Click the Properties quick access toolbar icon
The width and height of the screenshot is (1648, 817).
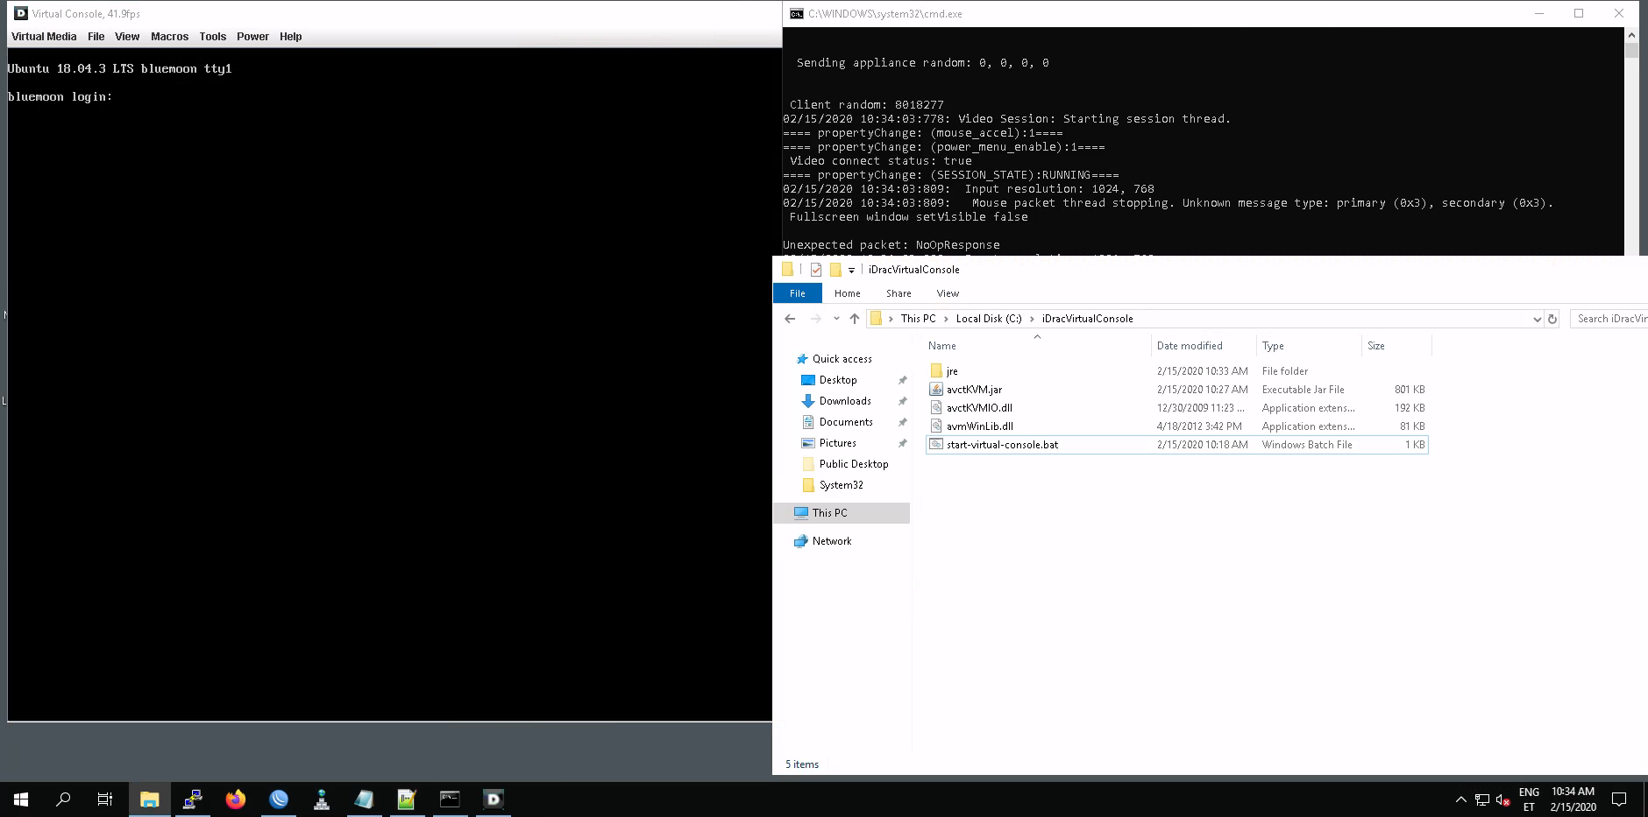(815, 270)
